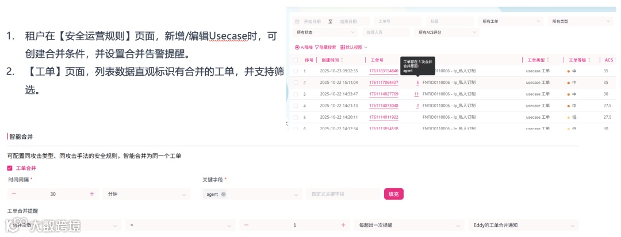
Task: Sort the table by 工单类型
Action: [548, 60]
